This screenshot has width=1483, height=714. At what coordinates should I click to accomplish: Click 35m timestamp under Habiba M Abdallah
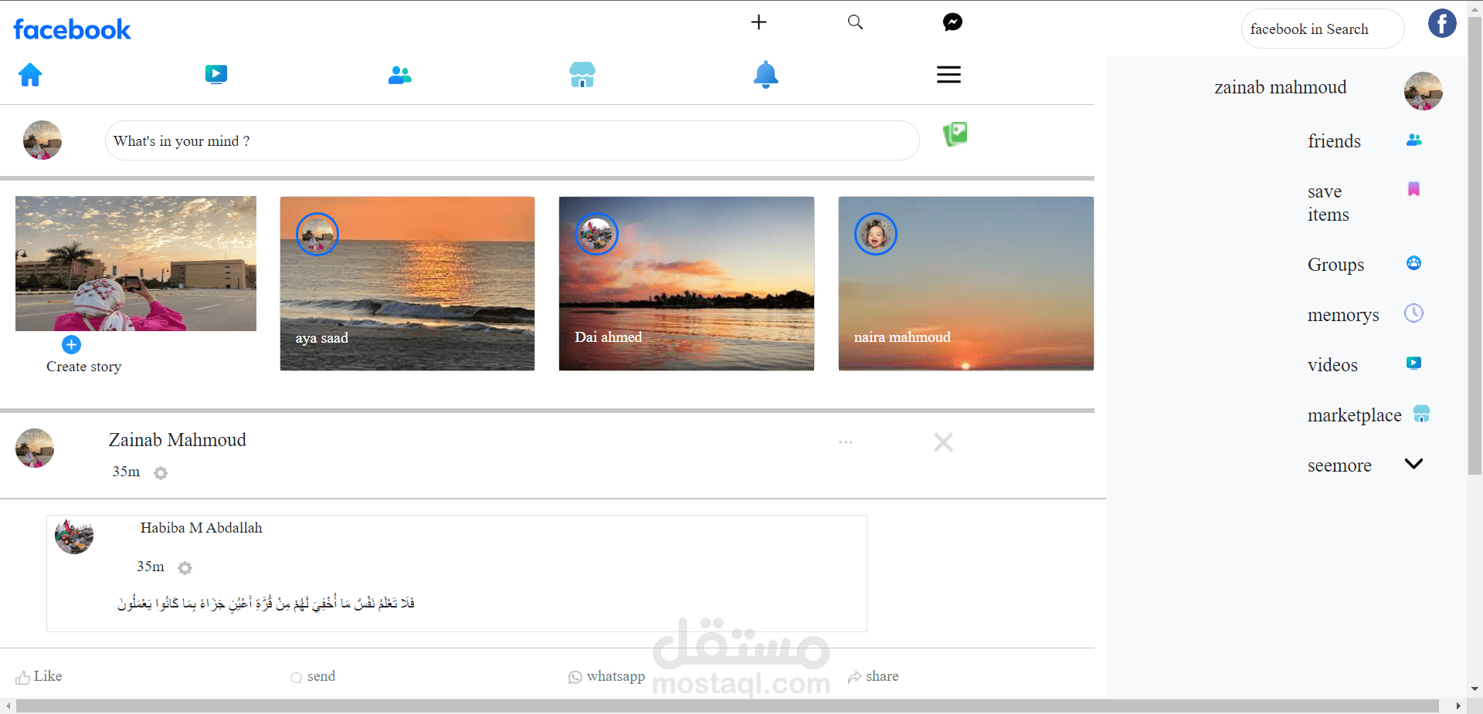pos(151,567)
